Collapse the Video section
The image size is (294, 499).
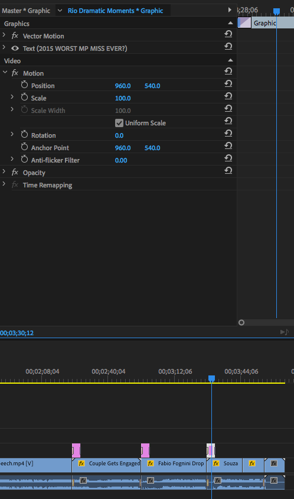pos(230,60)
